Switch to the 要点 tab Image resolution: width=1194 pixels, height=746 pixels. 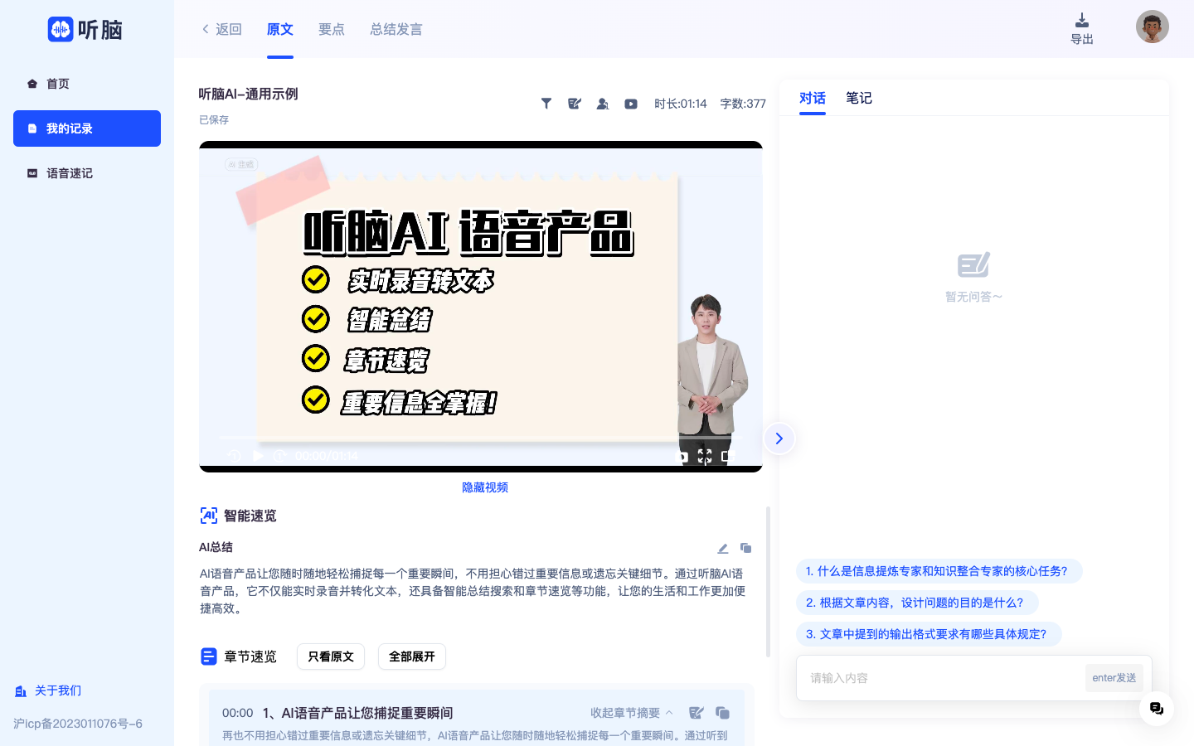332,28
